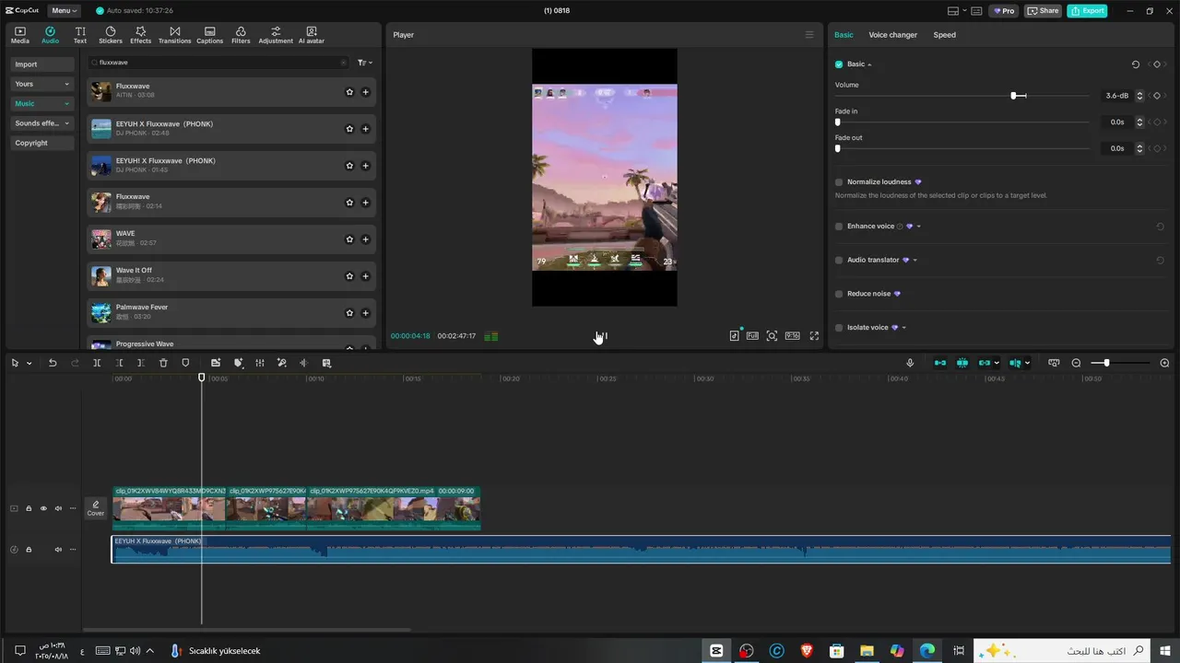Viewport: 1180px width, 663px height.
Task: Mute the audio track
Action: [58, 550]
